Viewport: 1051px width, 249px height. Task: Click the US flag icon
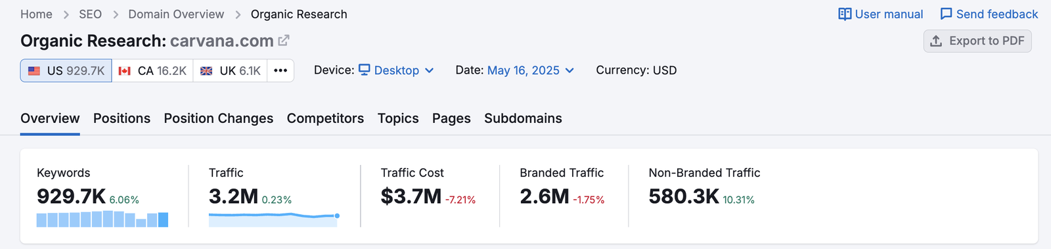tap(34, 71)
